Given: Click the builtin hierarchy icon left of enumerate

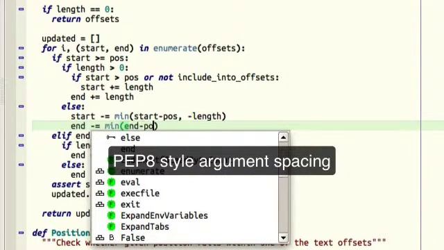Looking at the screenshot, I should pos(100,172).
